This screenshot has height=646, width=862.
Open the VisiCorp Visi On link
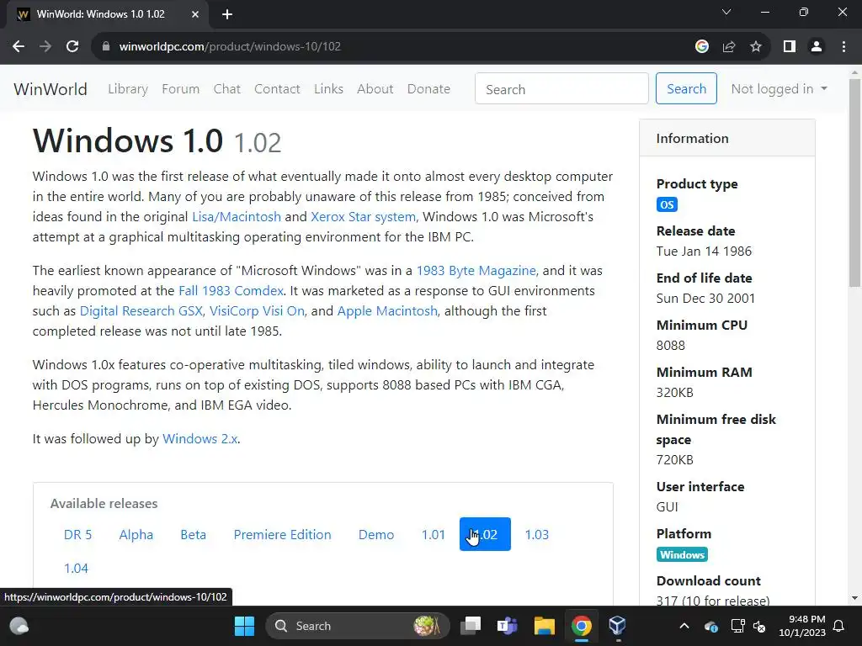[257, 311]
